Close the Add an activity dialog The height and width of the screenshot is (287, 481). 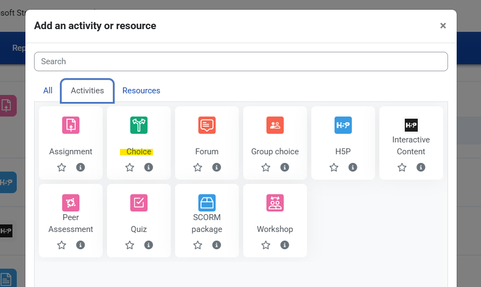coord(443,26)
